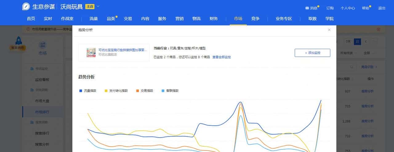Open the 内容 tab
Screen dimensions: 394x152
(145, 19)
